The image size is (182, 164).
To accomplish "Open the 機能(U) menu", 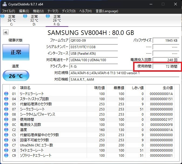I will 38,11.
